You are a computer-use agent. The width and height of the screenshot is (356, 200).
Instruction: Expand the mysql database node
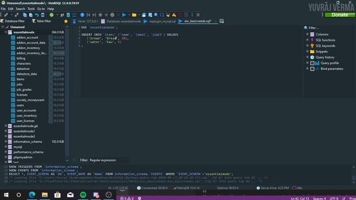6,147
